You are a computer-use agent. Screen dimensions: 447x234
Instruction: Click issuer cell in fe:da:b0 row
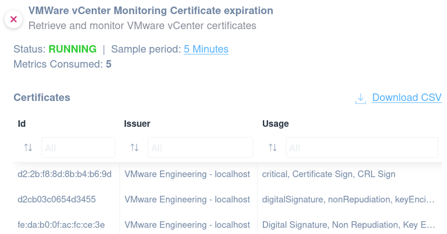(187, 225)
